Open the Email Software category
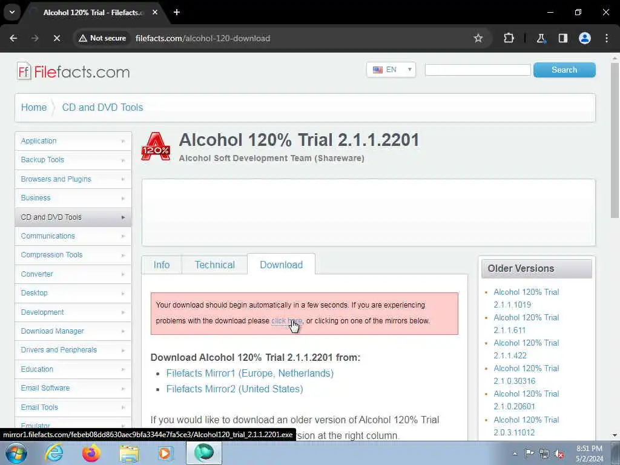 [73, 388]
